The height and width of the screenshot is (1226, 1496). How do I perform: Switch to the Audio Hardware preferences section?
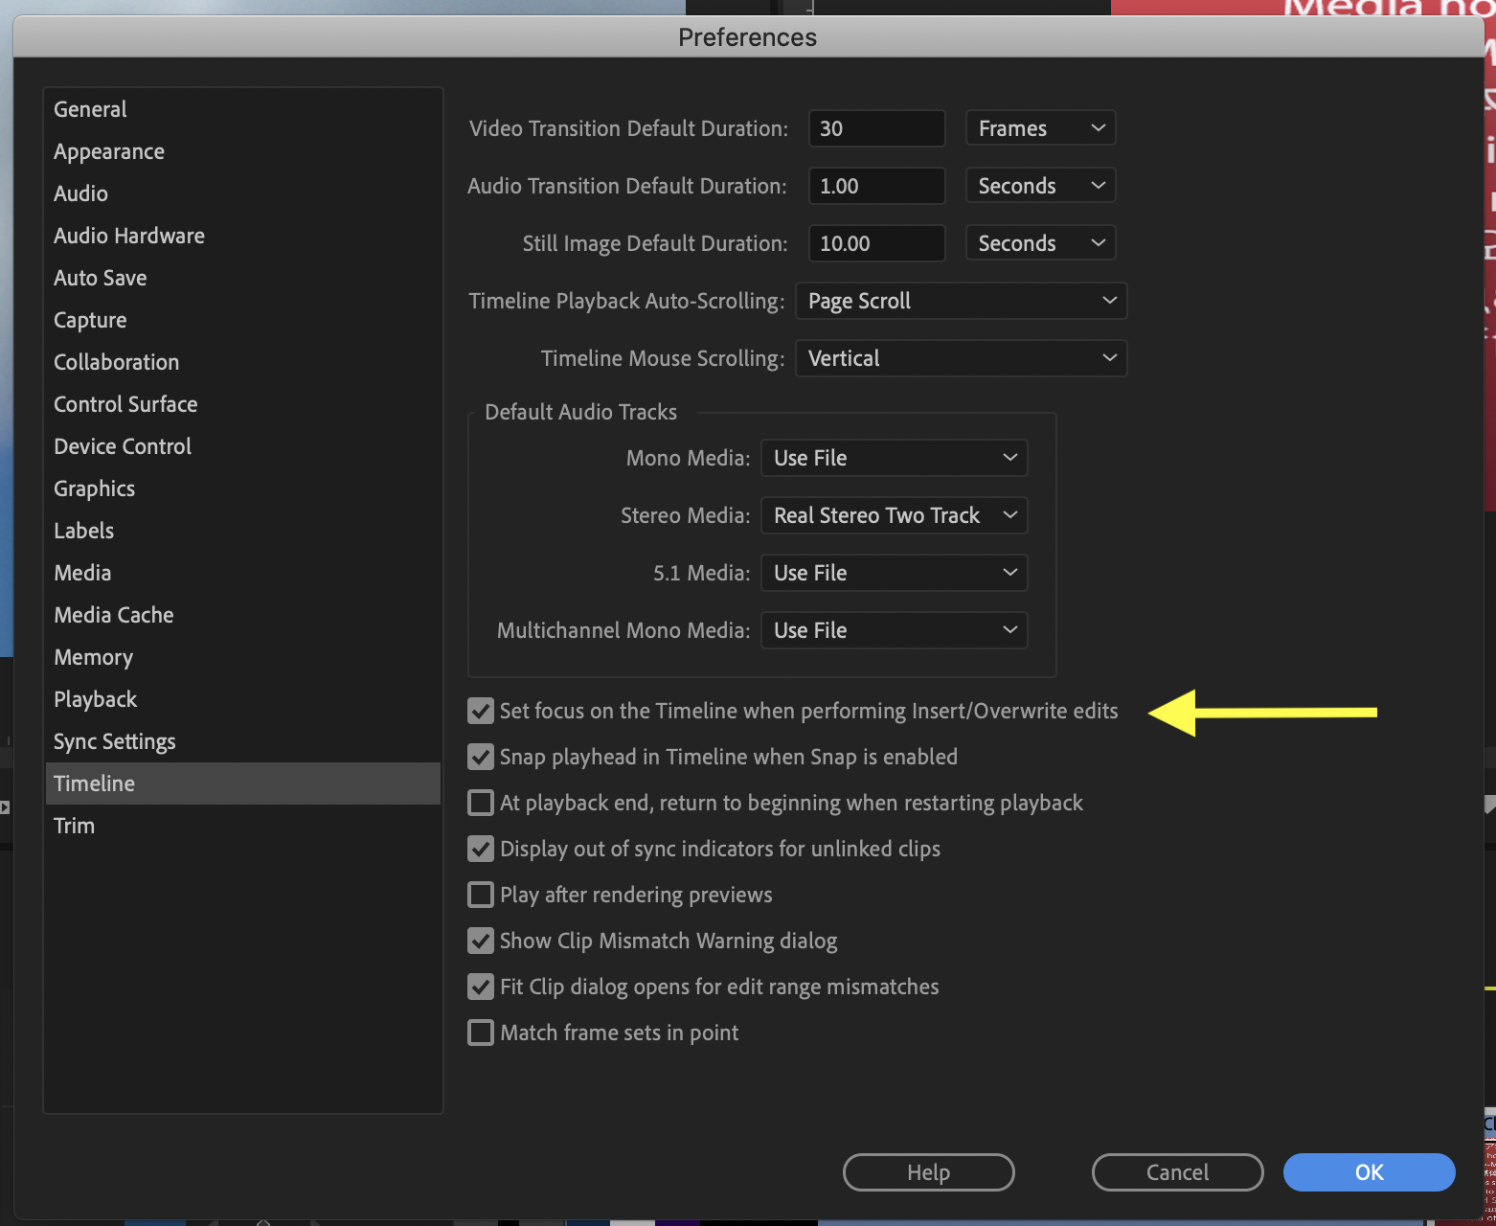(128, 236)
